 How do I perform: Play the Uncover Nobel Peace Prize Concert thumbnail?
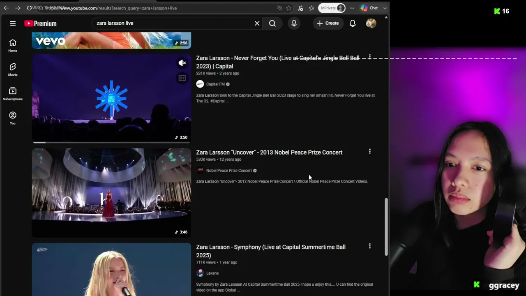111,193
